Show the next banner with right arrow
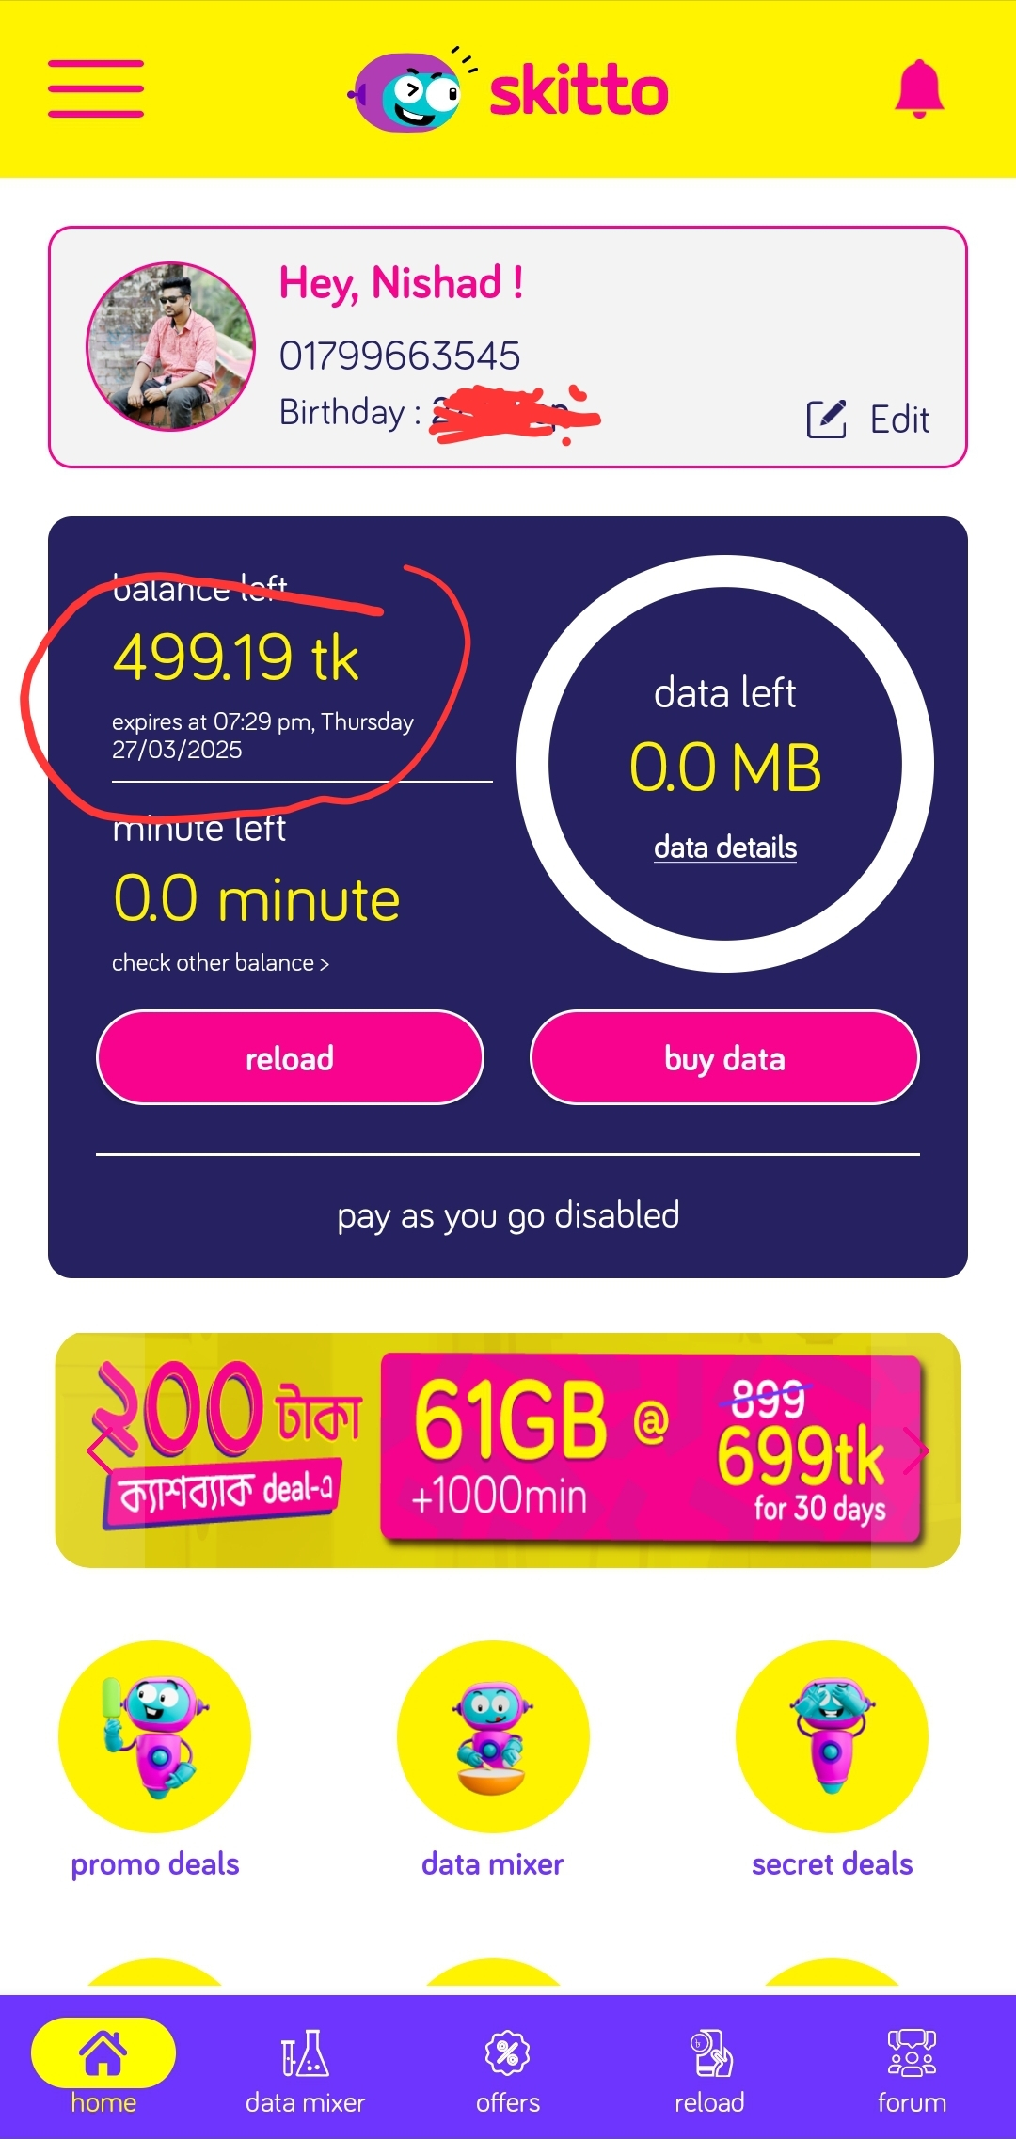 click(916, 1451)
